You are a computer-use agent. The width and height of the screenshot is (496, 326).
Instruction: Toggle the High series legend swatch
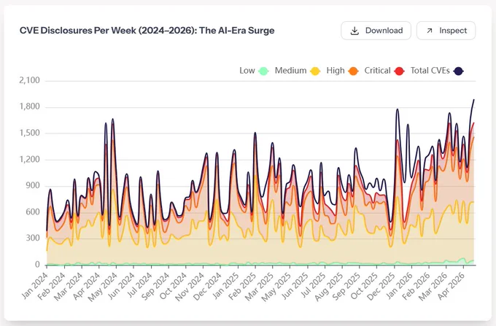click(353, 71)
